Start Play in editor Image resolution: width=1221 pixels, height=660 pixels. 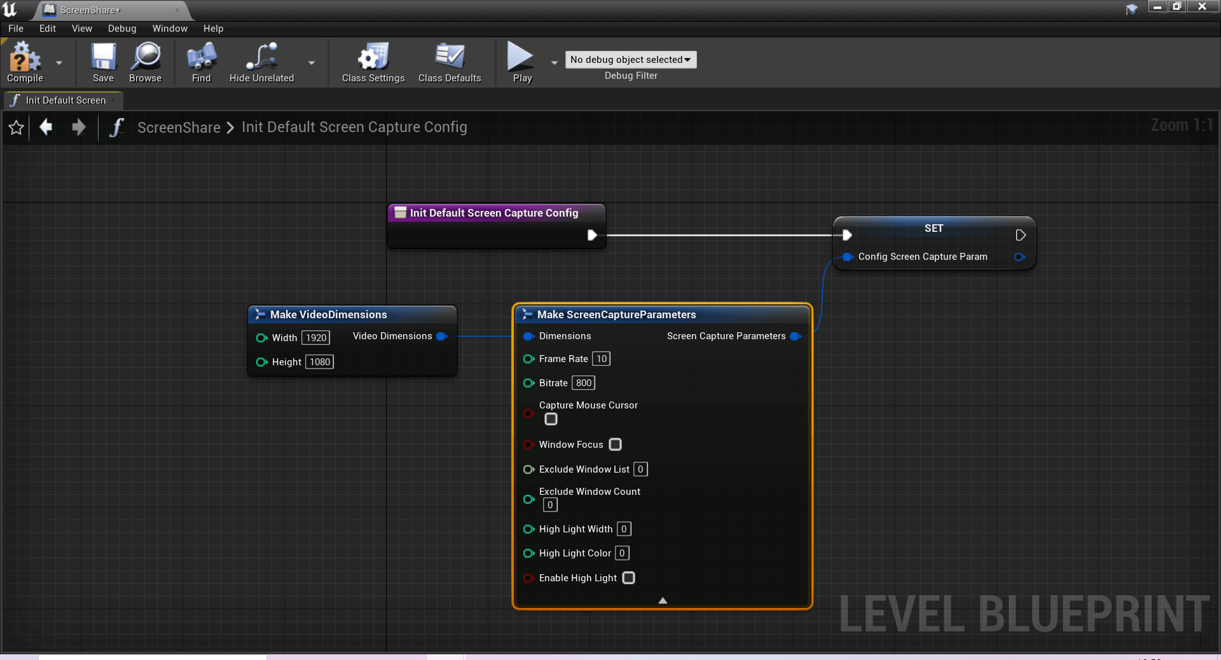(521, 62)
